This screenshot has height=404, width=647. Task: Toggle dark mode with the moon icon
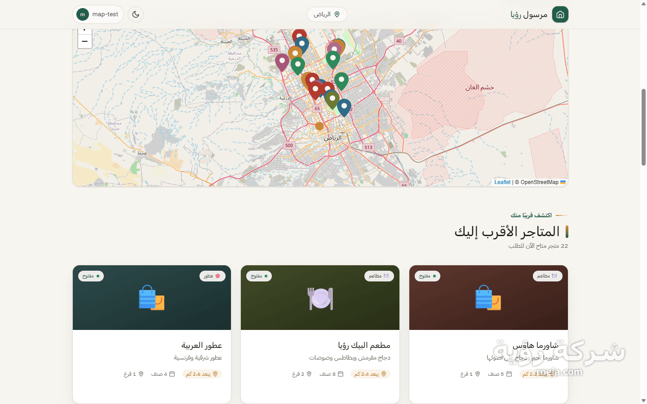(x=136, y=14)
